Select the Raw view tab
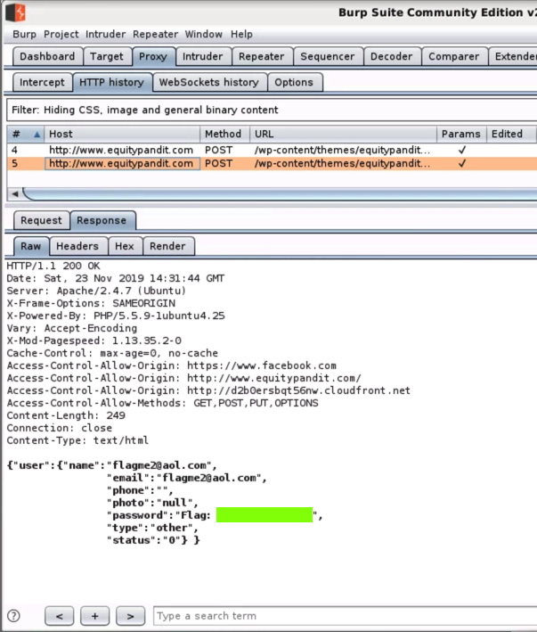The image size is (537, 632). (x=31, y=246)
